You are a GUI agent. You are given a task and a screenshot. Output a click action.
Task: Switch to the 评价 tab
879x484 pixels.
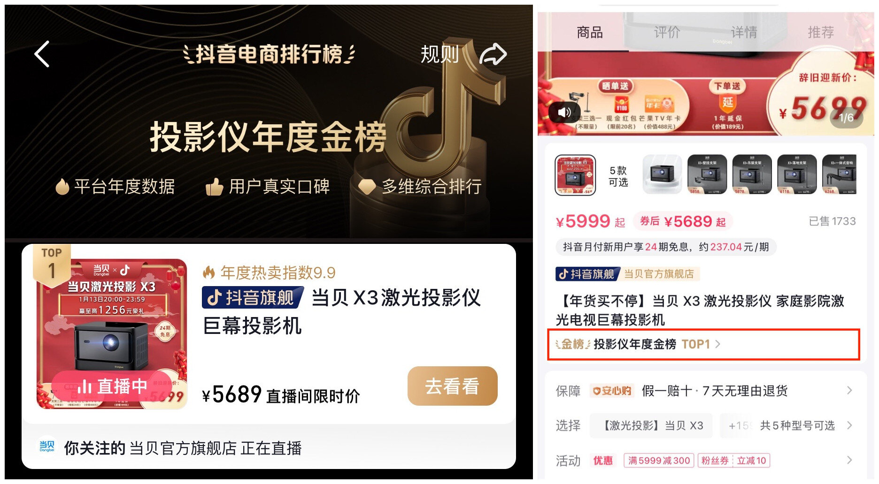(667, 32)
